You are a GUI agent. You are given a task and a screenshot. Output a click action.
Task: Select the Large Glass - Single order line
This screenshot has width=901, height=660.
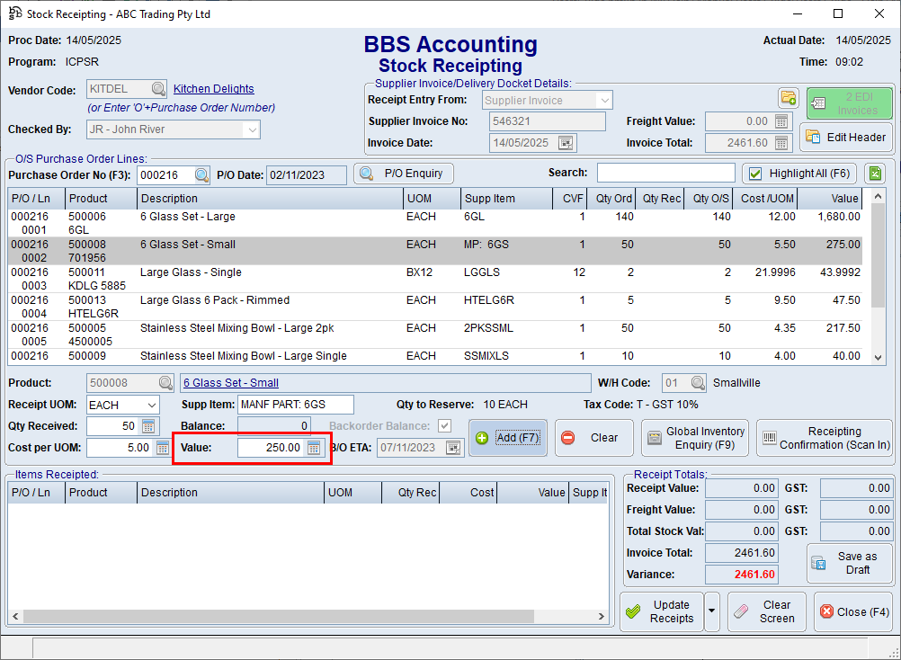coord(270,279)
